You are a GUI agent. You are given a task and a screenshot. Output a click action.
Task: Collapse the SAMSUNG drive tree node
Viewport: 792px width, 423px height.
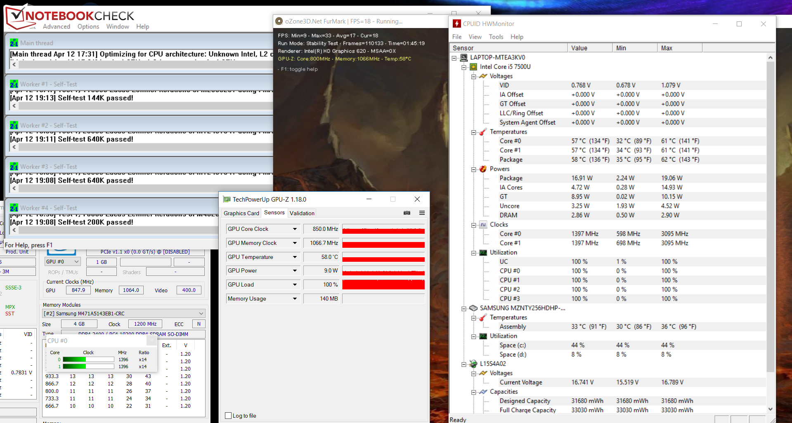click(464, 309)
